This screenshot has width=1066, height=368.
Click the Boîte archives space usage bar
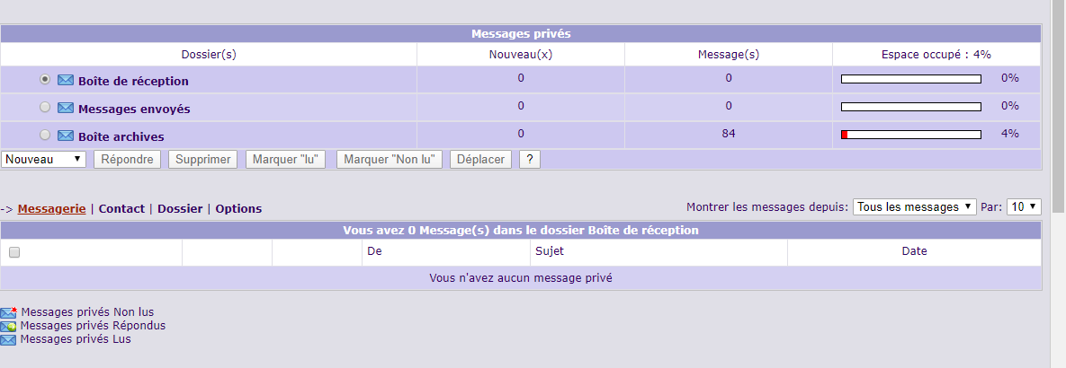pyautogui.click(x=910, y=135)
